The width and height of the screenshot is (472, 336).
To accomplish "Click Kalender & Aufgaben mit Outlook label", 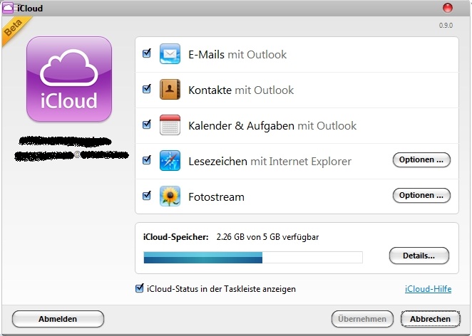I will [x=272, y=125].
